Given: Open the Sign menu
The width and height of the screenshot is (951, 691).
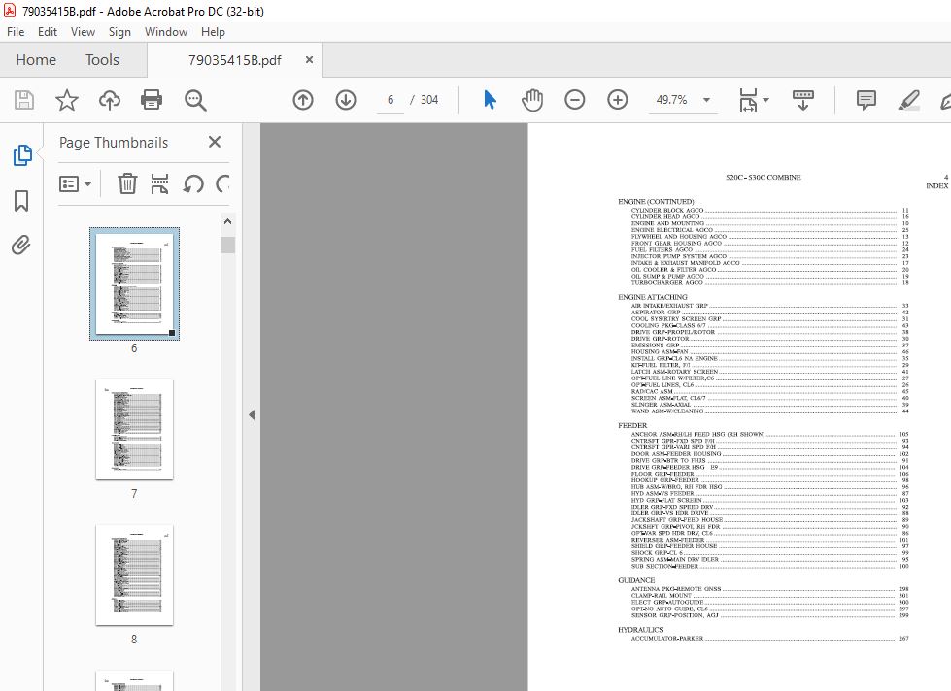Looking at the screenshot, I should coord(119,32).
